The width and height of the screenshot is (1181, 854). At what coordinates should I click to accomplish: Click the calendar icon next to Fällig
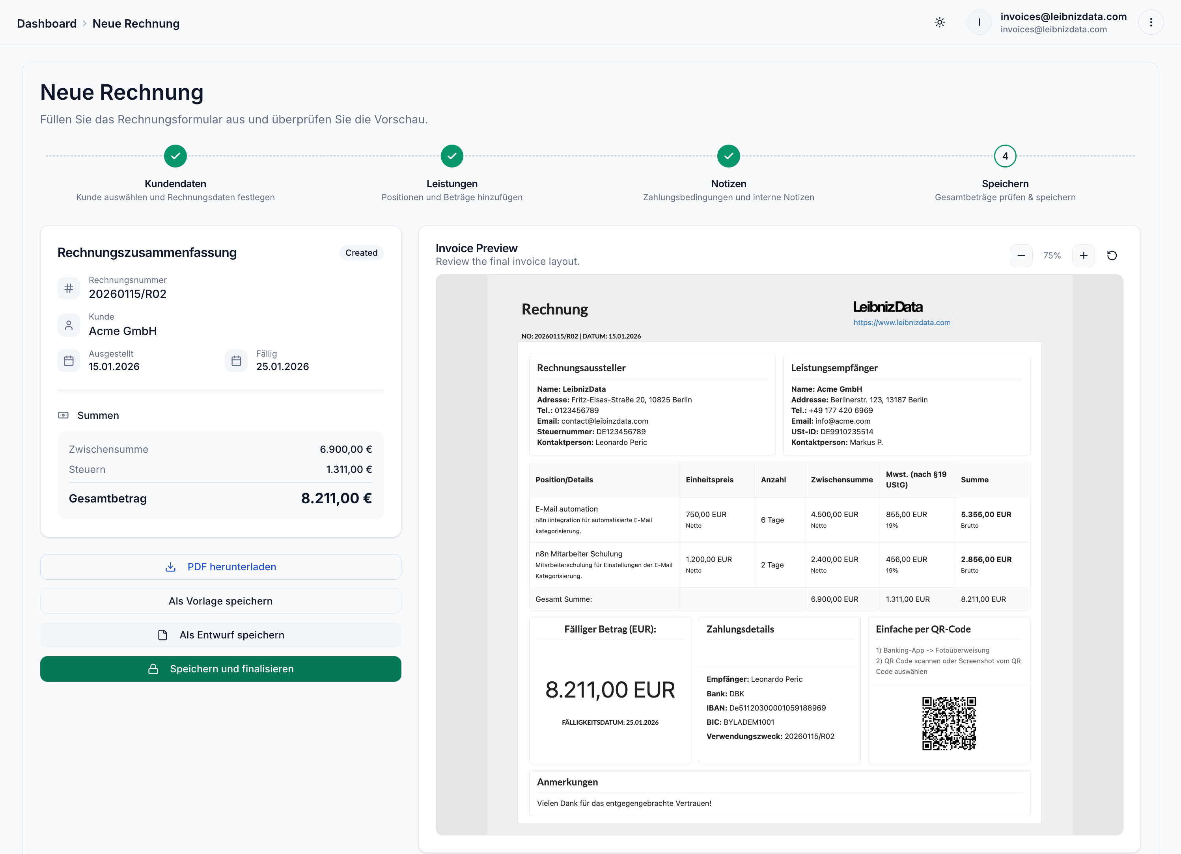236,361
